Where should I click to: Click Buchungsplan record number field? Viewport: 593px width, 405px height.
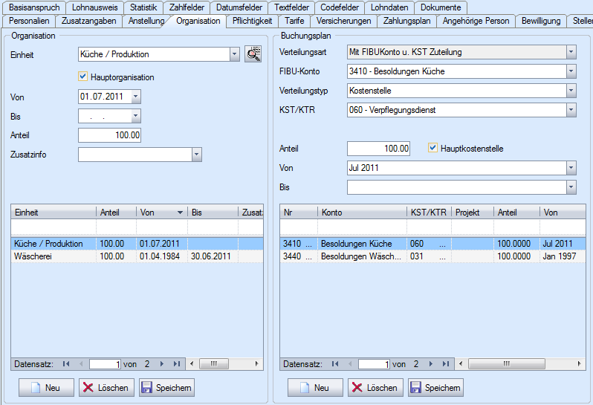pyautogui.click(x=374, y=364)
